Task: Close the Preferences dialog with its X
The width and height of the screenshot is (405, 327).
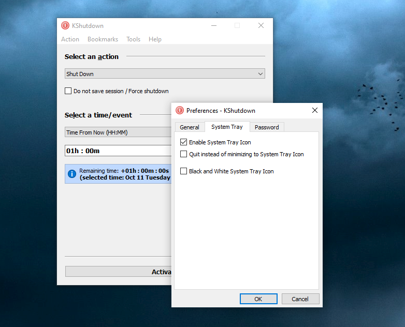Action: 314,110
